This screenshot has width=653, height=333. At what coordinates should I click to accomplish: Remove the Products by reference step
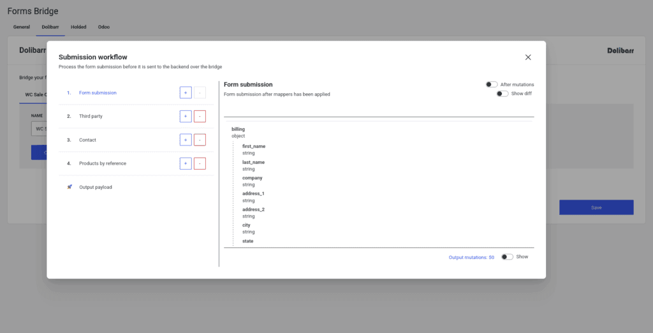[x=200, y=163]
